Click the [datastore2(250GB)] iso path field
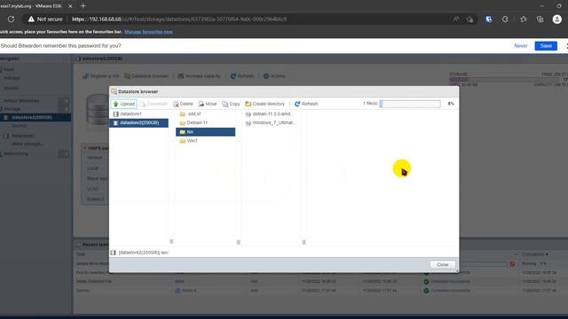Screen dimensions: 568x319 [x=143, y=253]
